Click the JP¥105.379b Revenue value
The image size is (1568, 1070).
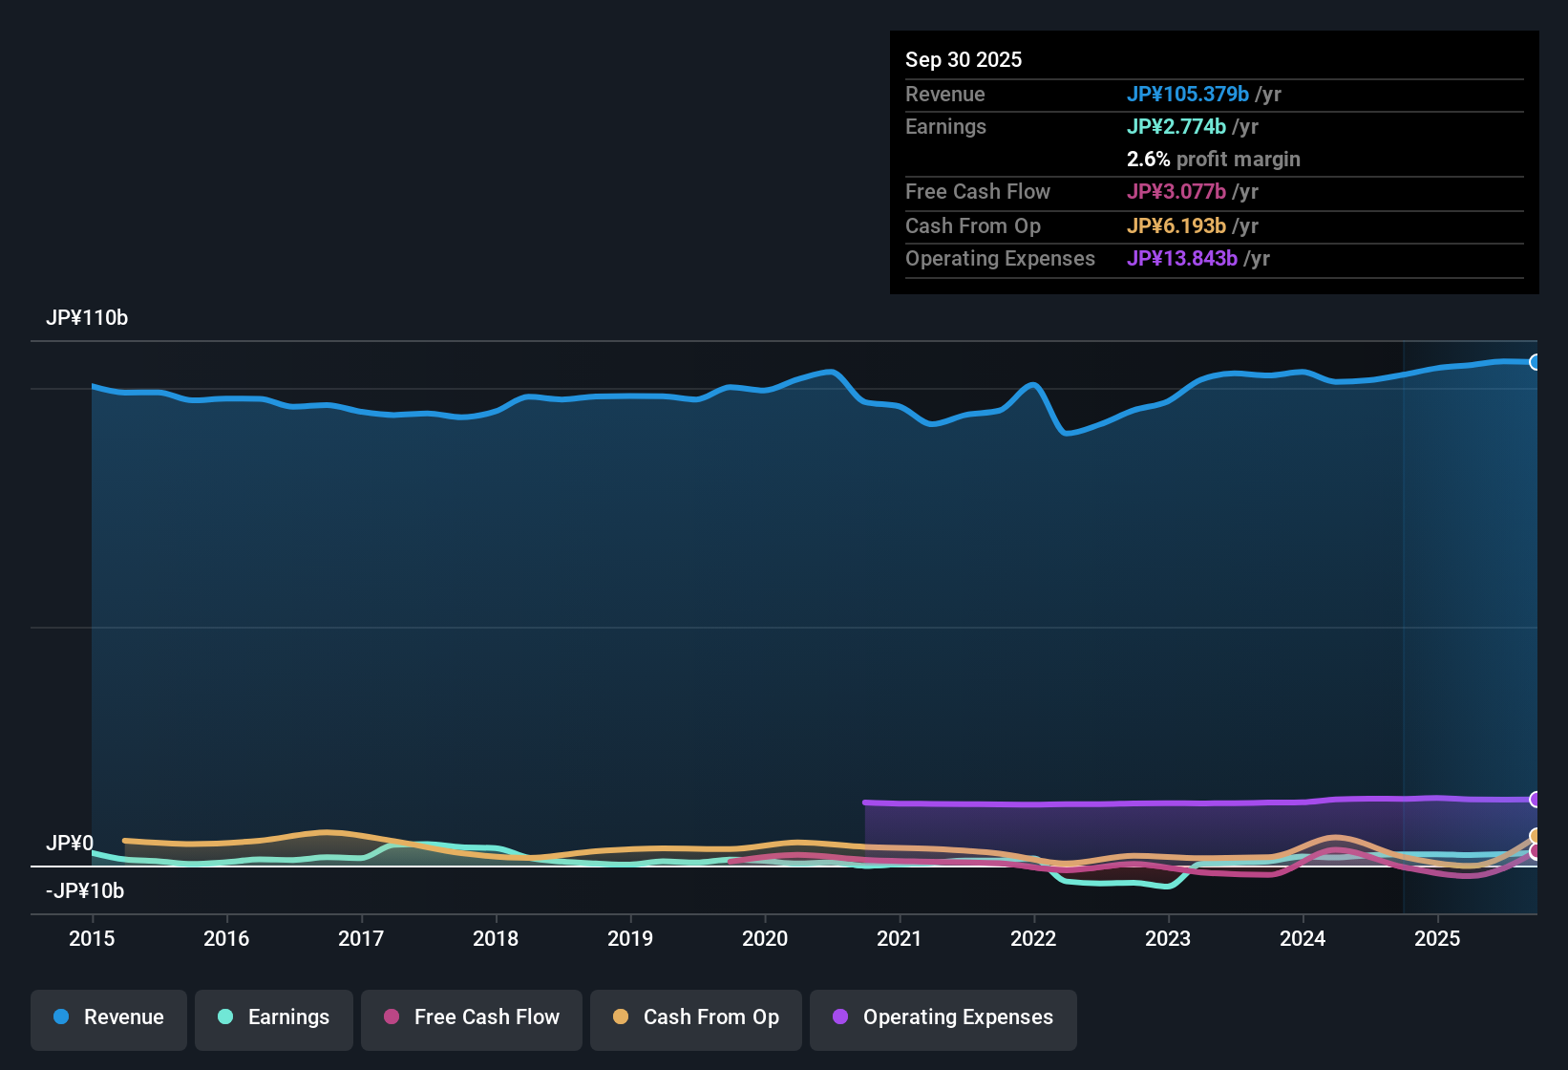click(1189, 95)
